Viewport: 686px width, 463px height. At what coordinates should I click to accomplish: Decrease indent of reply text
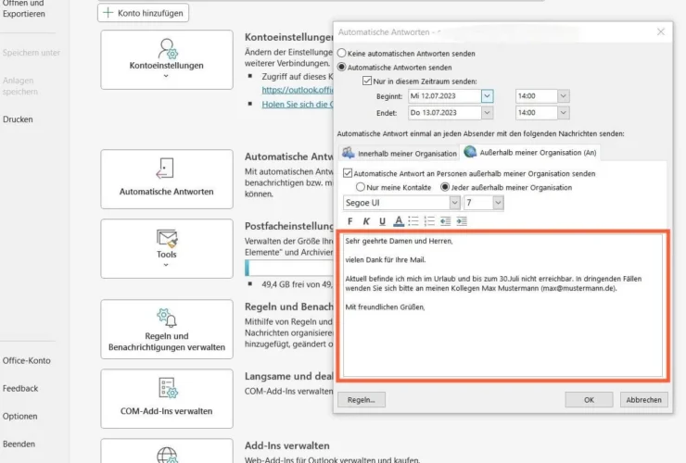coord(445,221)
